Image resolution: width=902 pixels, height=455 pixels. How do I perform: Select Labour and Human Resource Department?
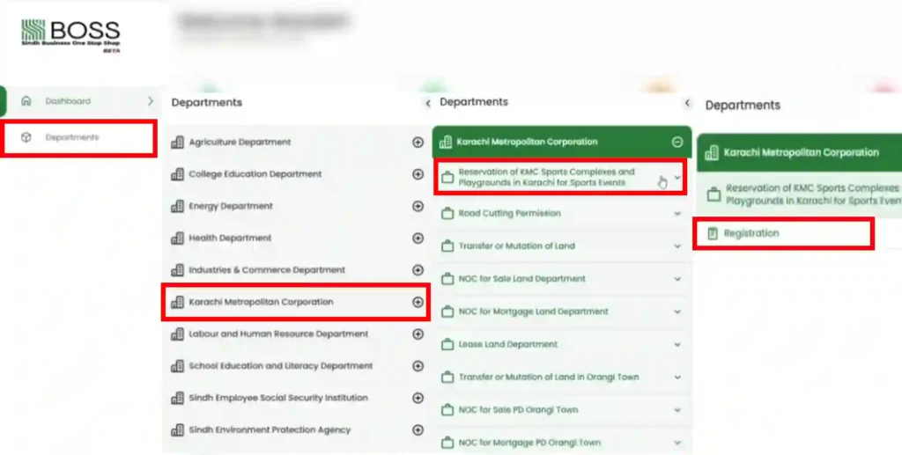tap(280, 334)
